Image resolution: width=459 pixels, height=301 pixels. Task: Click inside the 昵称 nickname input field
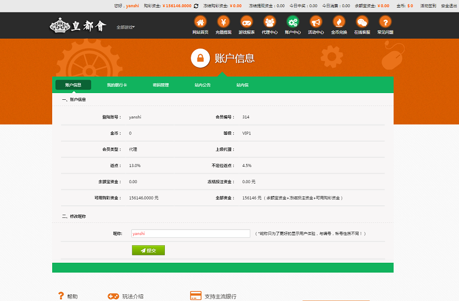pyautogui.click(x=191, y=233)
